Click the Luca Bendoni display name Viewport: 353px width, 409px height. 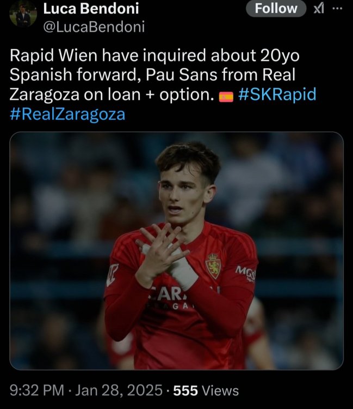click(91, 8)
